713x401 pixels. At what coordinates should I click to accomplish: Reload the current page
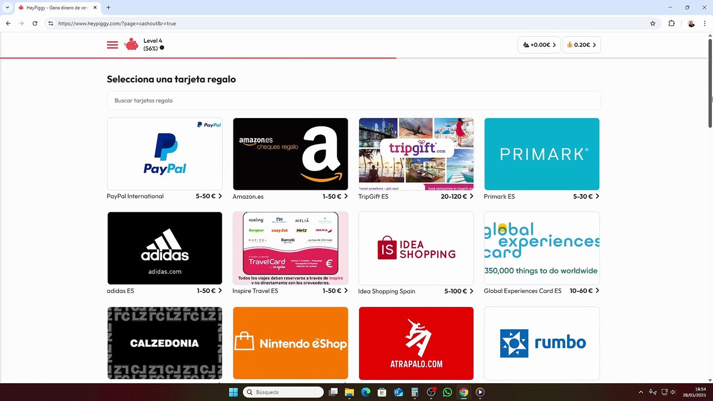pyautogui.click(x=35, y=23)
